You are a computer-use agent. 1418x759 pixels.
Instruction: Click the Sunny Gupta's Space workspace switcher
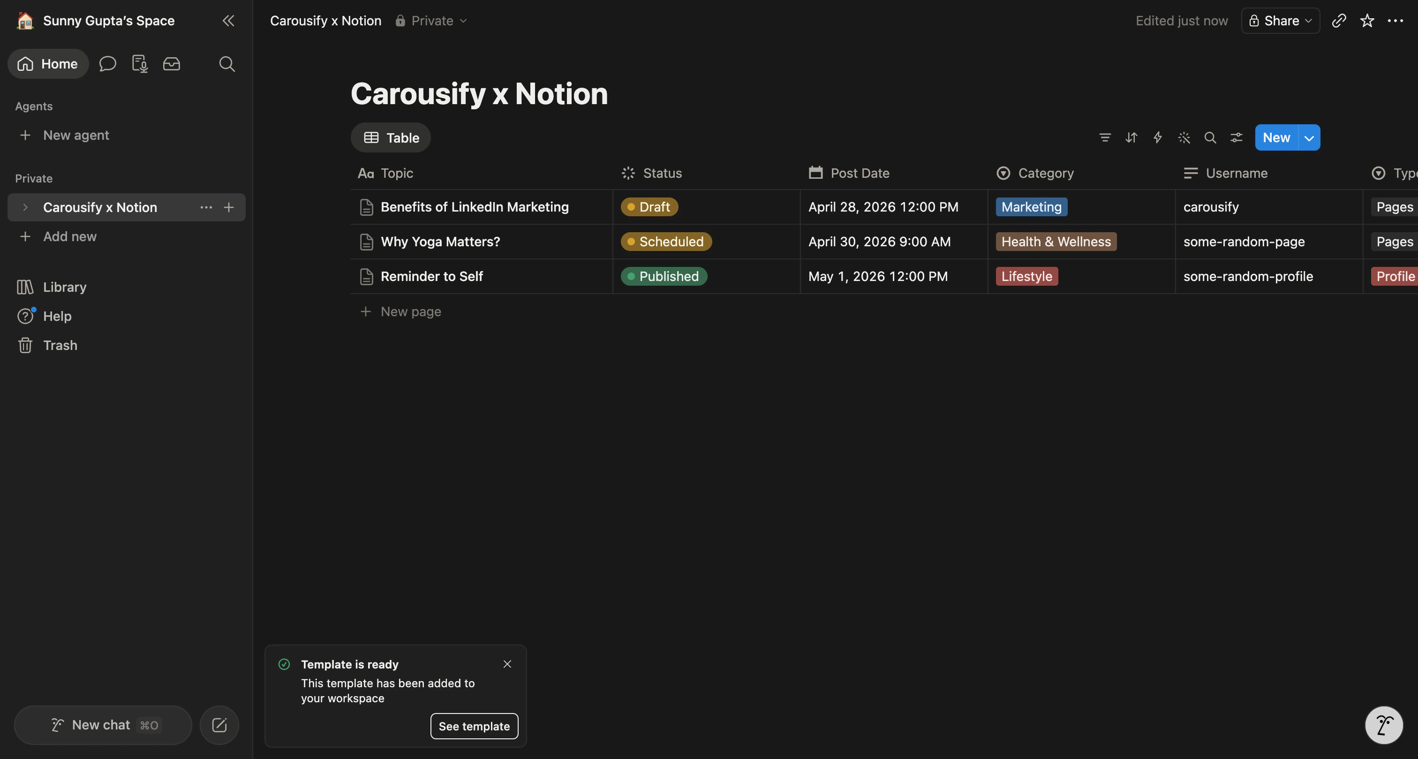click(x=108, y=21)
